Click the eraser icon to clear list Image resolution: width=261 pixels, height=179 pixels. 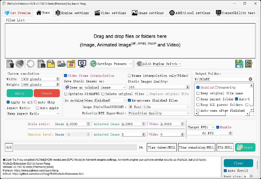(x=20, y=64)
